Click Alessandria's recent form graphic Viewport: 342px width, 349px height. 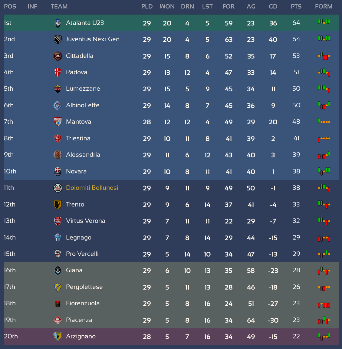pos(324,155)
